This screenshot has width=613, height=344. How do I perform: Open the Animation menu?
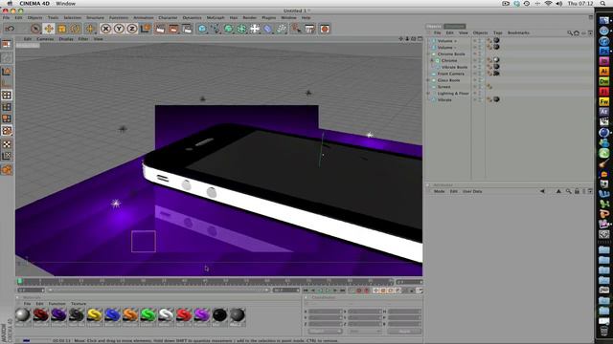coord(144,17)
